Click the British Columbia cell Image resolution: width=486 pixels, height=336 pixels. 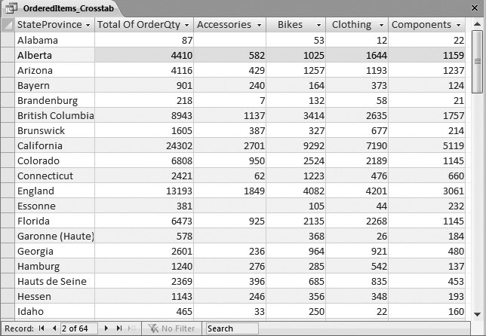[x=54, y=116]
